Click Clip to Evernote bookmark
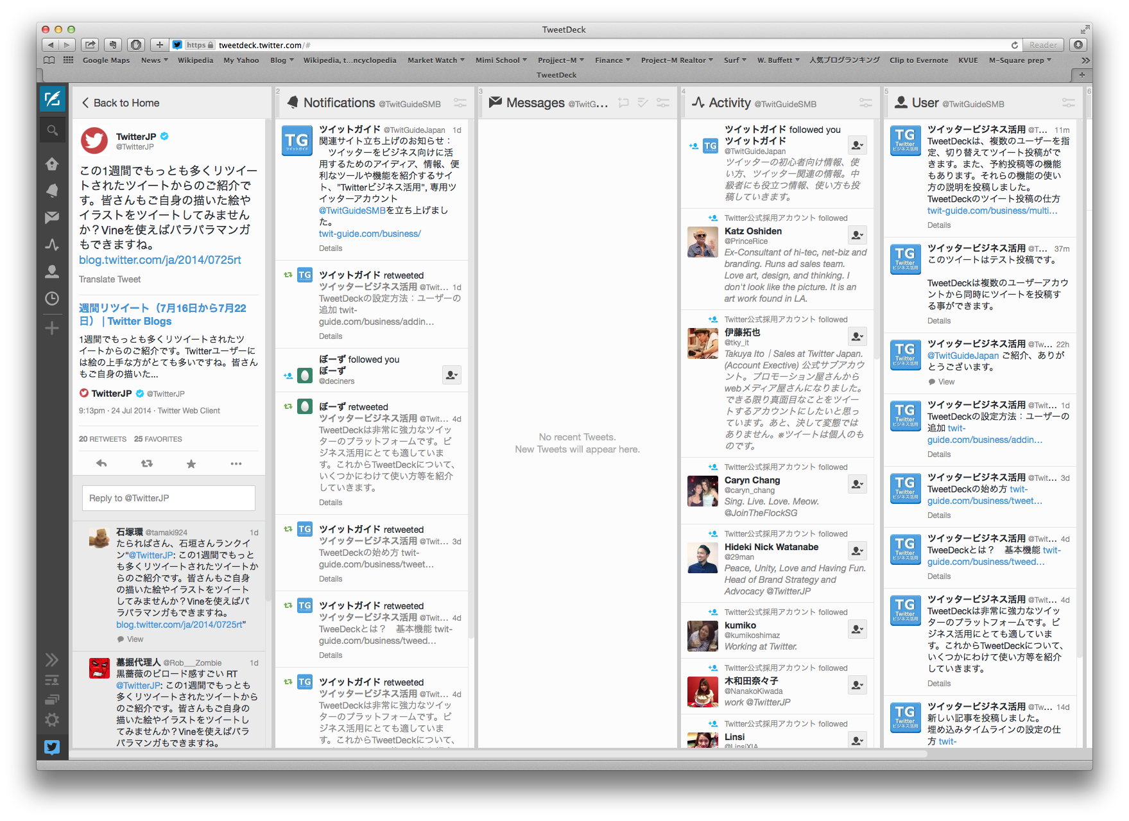The image size is (1129, 821). (x=918, y=60)
